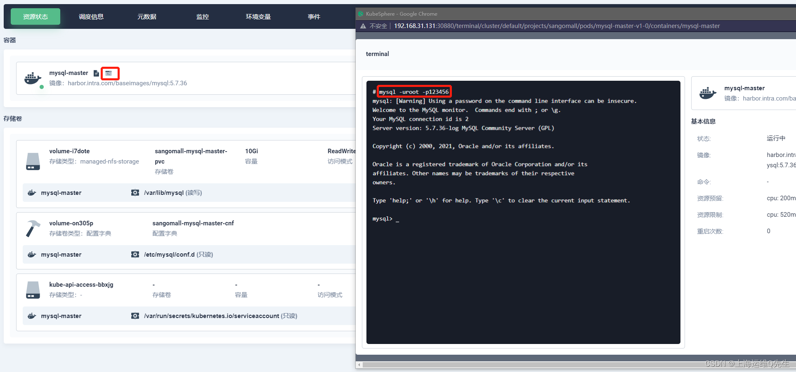The height and width of the screenshot is (372, 796).
Task: Click the 配置字典 storage type label for volume-on305p
Action: [99, 234]
